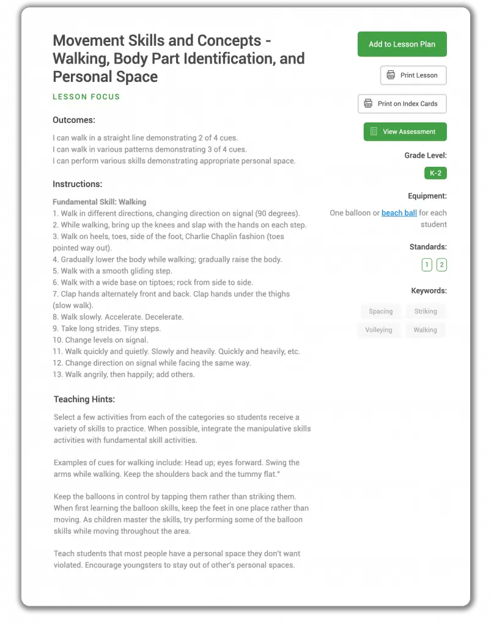Click the checklist icon on View Assessment
Screen dimensions: 494x626
coord(374,131)
